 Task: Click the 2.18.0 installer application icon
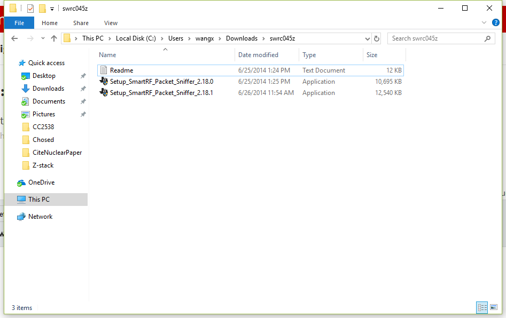click(104, 81)
